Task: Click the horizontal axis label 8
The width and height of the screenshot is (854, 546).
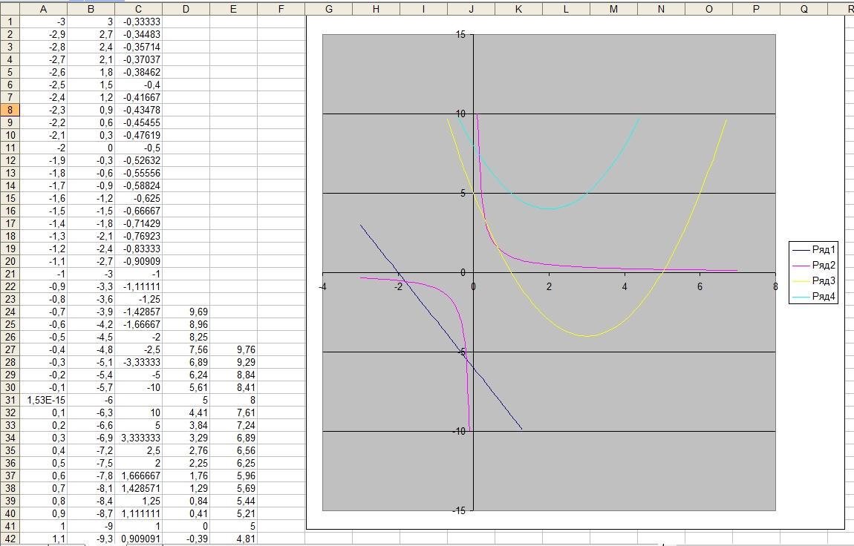Action: [x=775, y=286]
